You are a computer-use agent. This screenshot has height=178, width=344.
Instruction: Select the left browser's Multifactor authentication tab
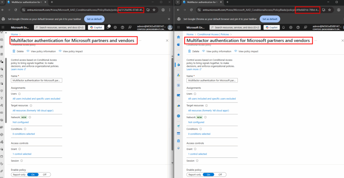pyautogui.click(x=26, y=2)
